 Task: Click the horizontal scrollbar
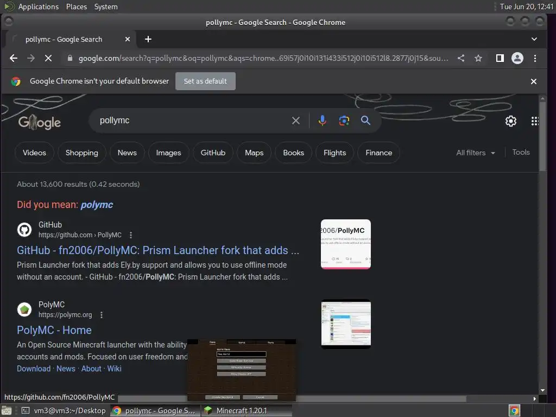(292, 399)
